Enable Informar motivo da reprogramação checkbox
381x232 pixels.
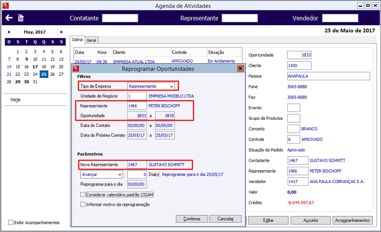point(83,204)
